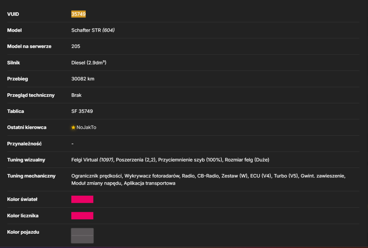Click the Rozmiar felg (Duże) entry

click(x=247, y=160)
